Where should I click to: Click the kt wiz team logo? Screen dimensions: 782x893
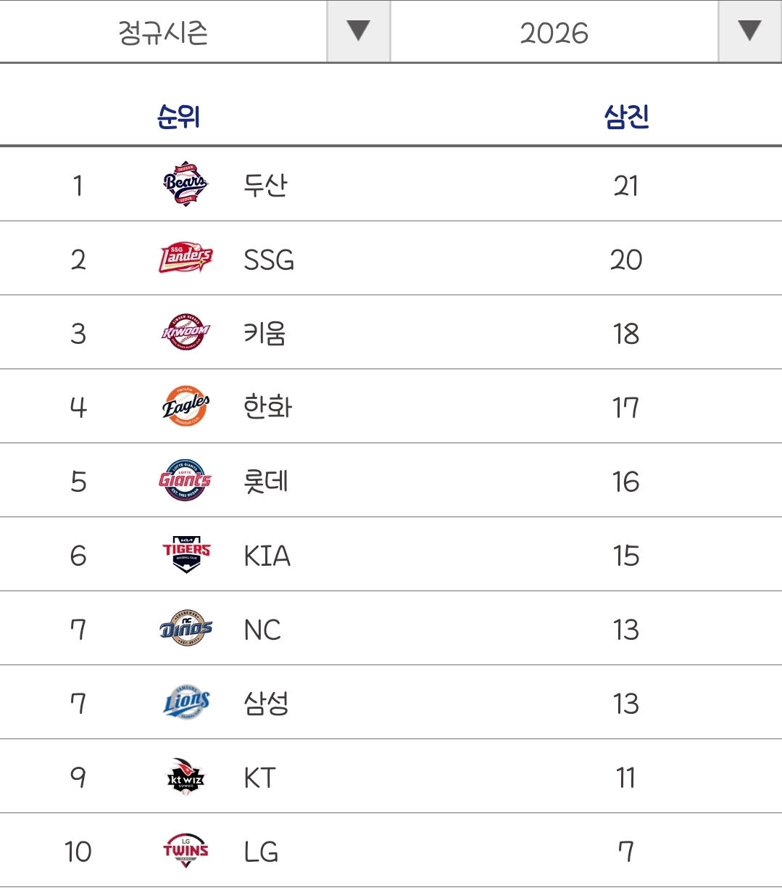[x=186, y=778]
